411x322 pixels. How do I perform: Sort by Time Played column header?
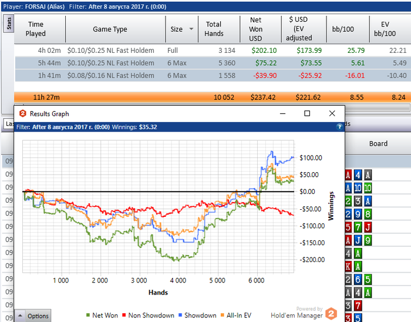(x=36, y=29)
